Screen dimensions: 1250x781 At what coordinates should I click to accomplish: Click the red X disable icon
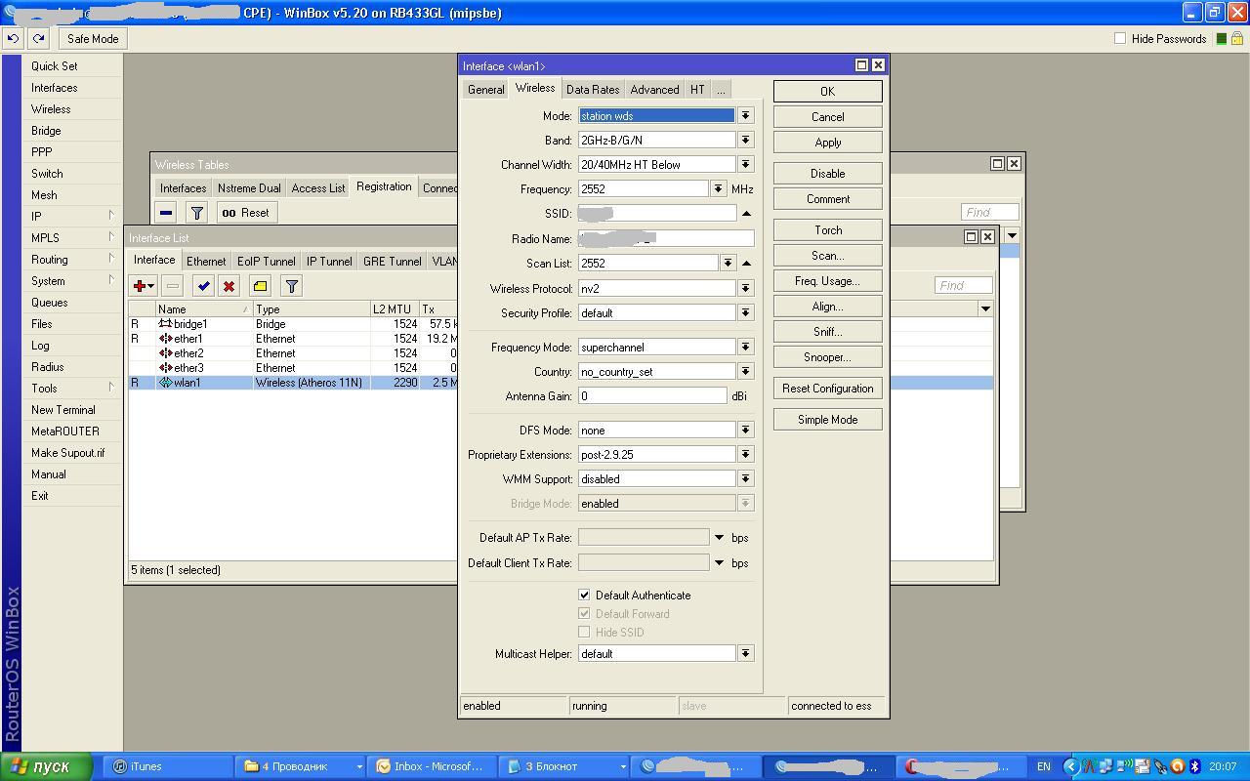pyautogui.click(x=229, y=286)
